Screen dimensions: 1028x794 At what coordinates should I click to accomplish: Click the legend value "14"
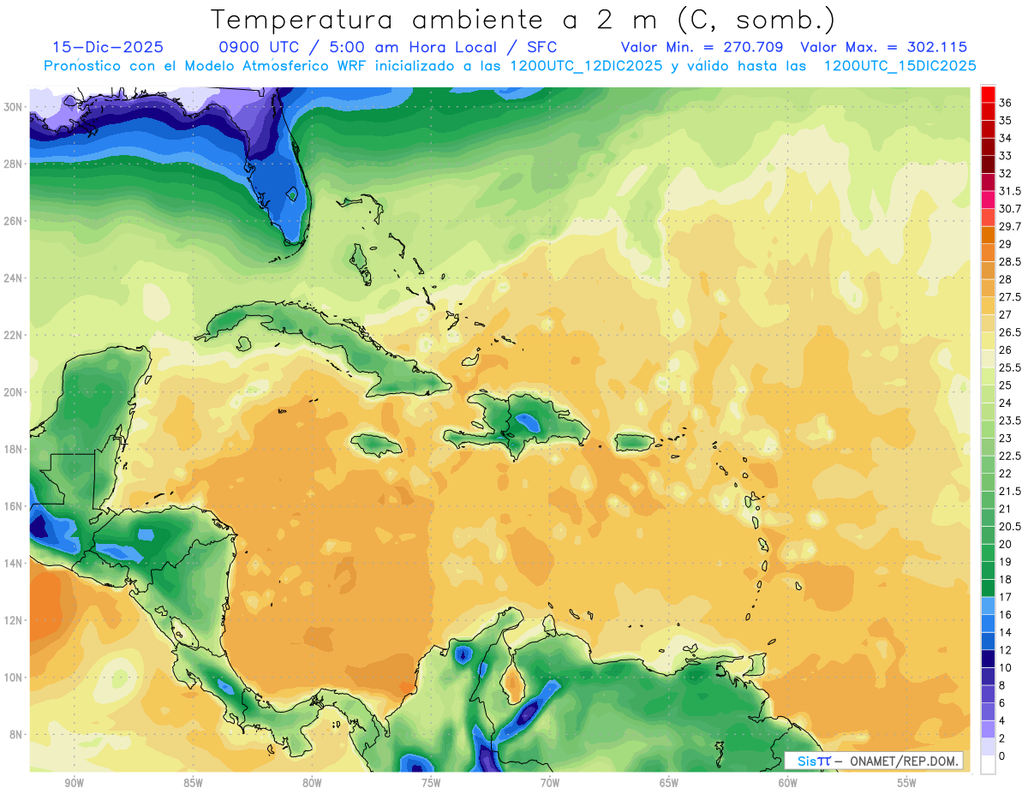click(1006, 632)
